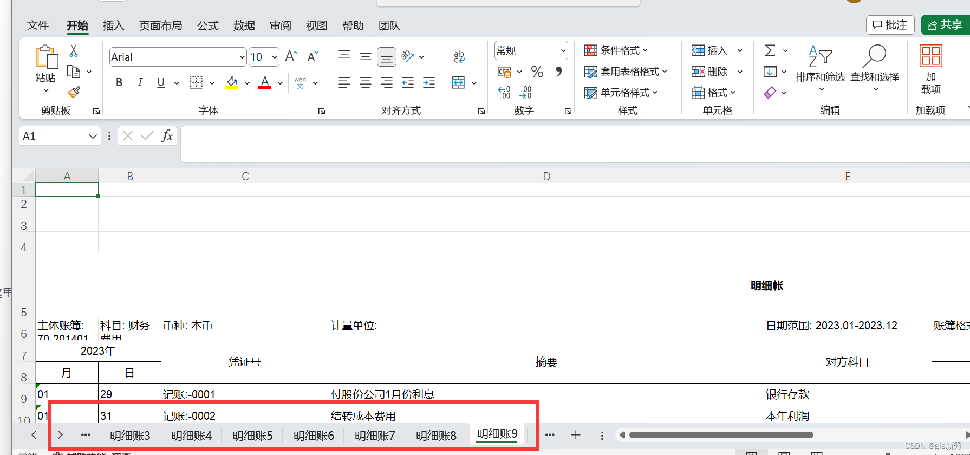Align text to middle vertically
Screen dimensions: 970x455
click(x=366, y=56)
